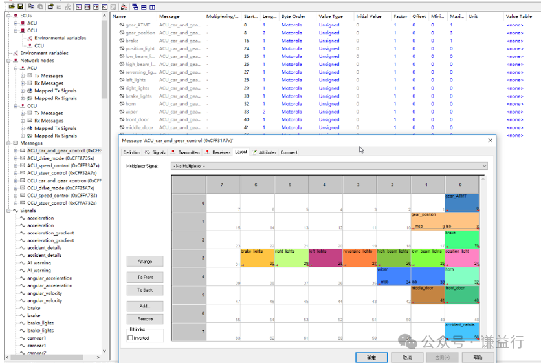Screen dimensions: 541x363
Task: Collapse the Messages tree node
Action: coord(8,143)
